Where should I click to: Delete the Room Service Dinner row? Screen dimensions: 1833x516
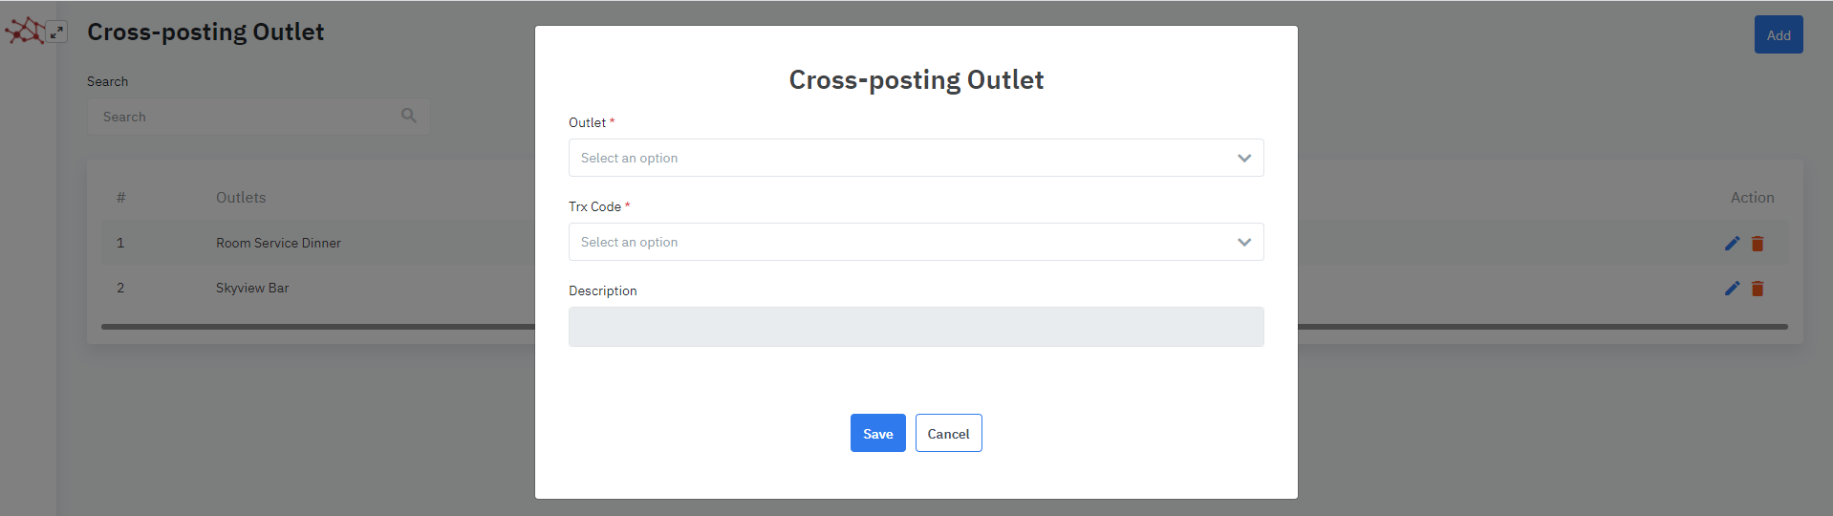(x=1758, y=244)
